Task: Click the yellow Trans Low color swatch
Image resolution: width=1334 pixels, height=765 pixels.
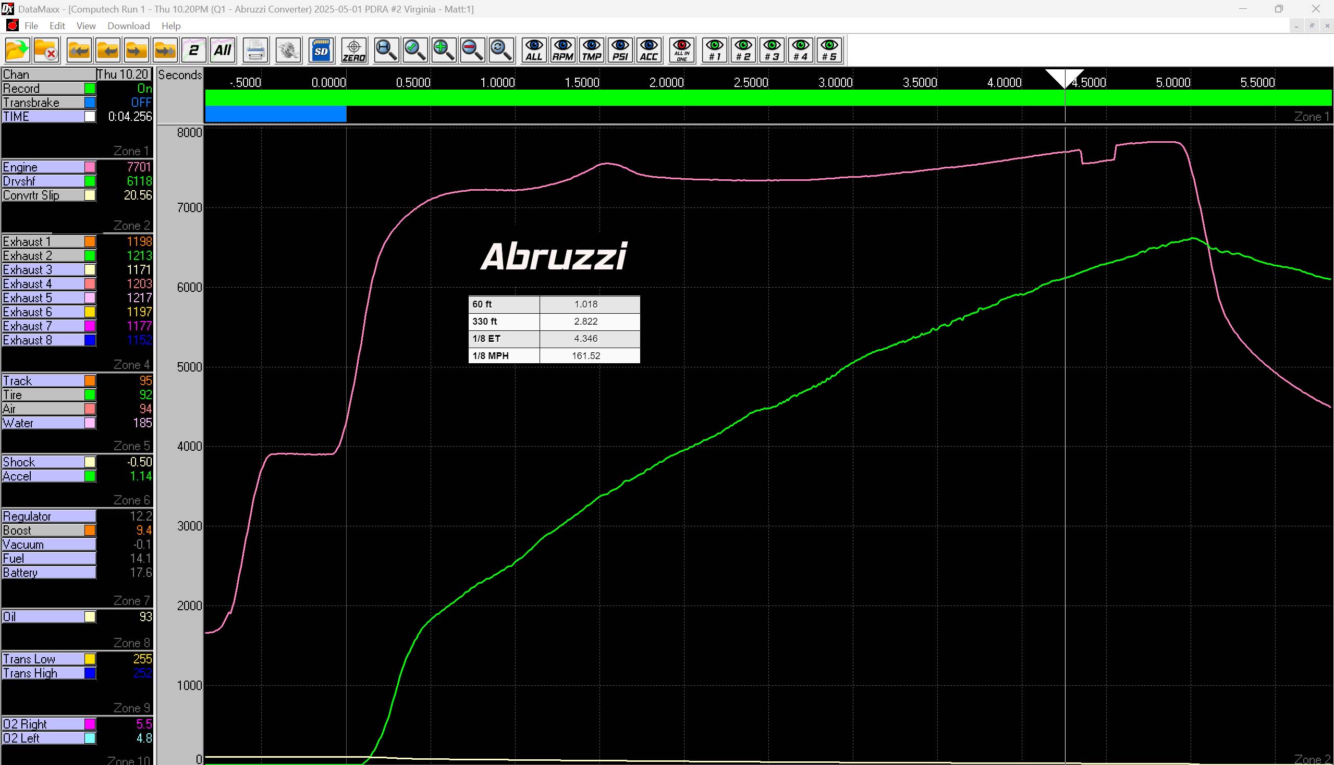Action: 90,659
